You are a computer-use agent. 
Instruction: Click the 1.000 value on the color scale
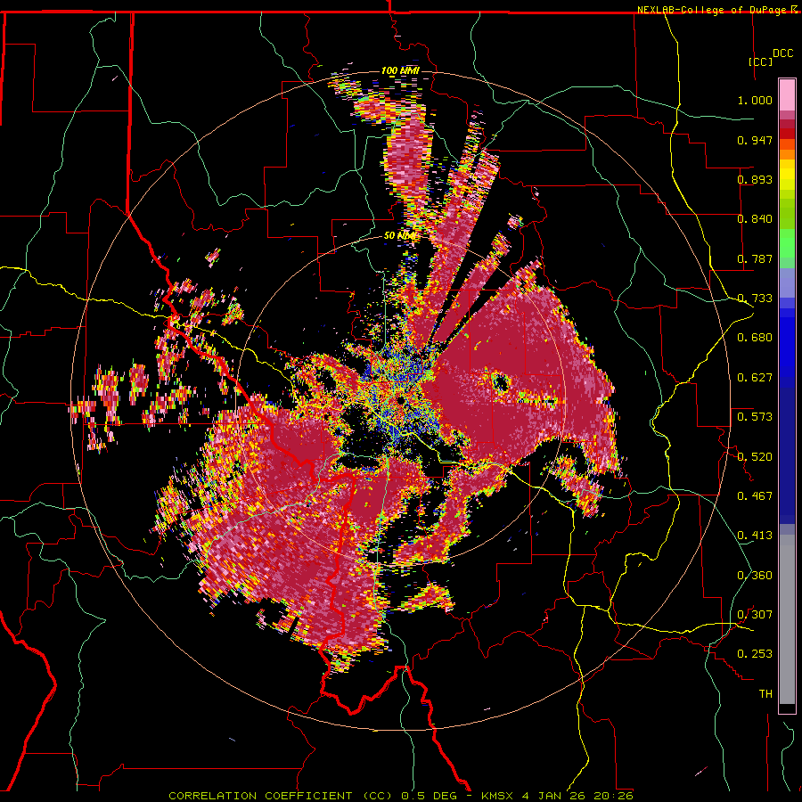coord(755,100)
